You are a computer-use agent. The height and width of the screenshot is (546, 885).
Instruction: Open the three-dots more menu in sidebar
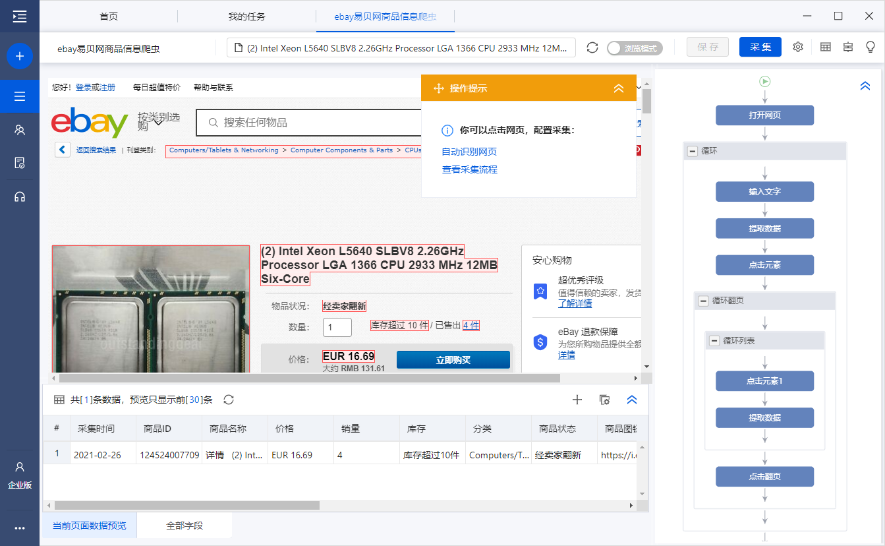20,528
